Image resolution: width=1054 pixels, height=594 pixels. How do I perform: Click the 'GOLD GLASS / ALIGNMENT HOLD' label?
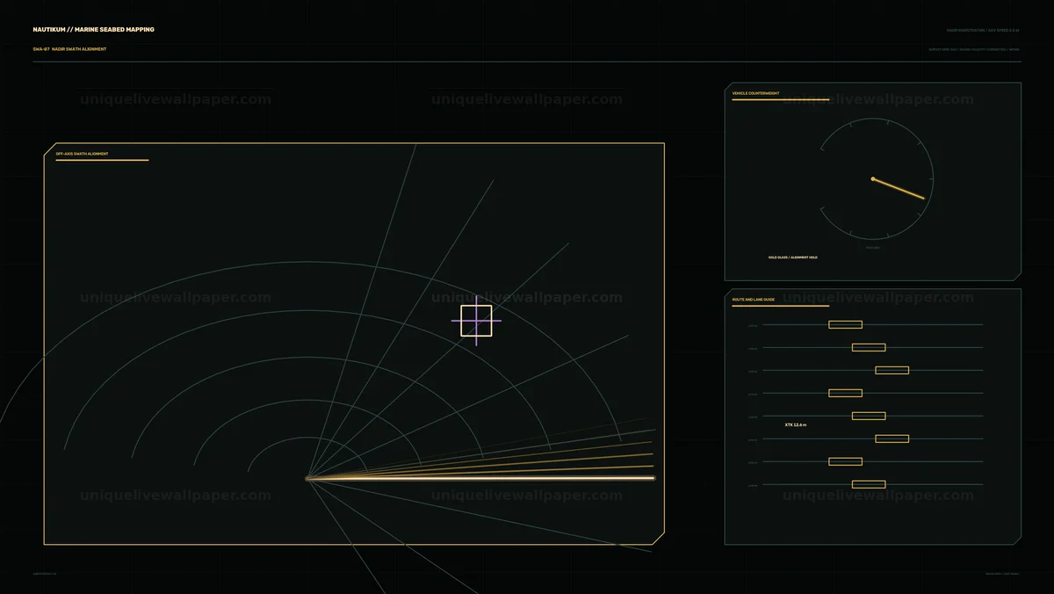tap(792, 257)
